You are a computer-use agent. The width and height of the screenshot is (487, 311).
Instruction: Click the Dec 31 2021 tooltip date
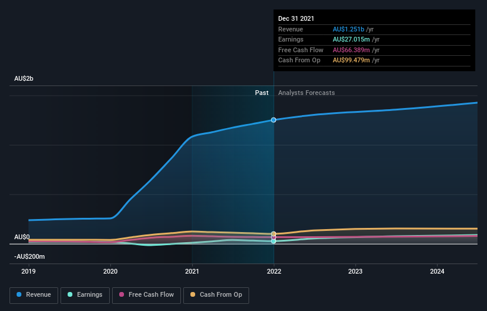(296, 18)
